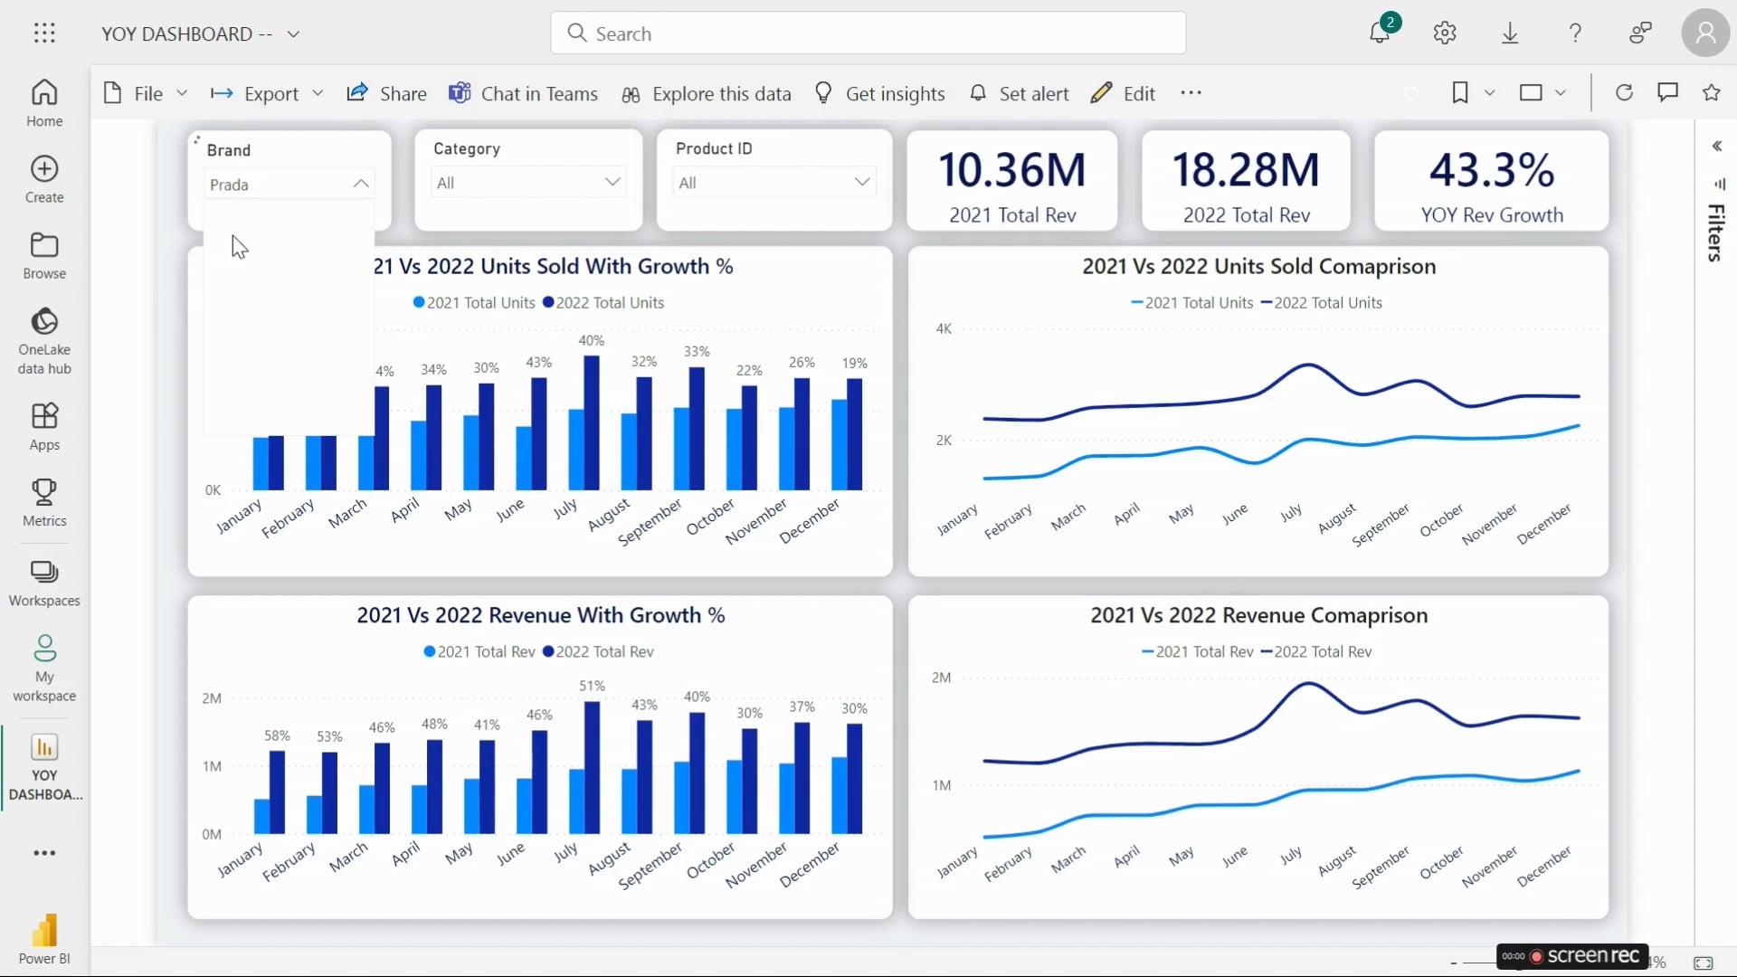Click Share in the toolbar
The width and height of the screenshot is (1737, 977).
point(386,93)
